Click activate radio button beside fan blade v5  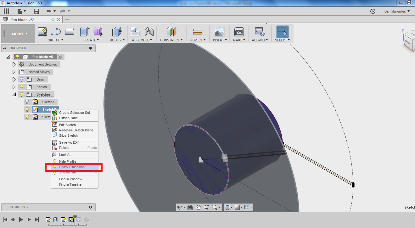[x=60, y=57]
